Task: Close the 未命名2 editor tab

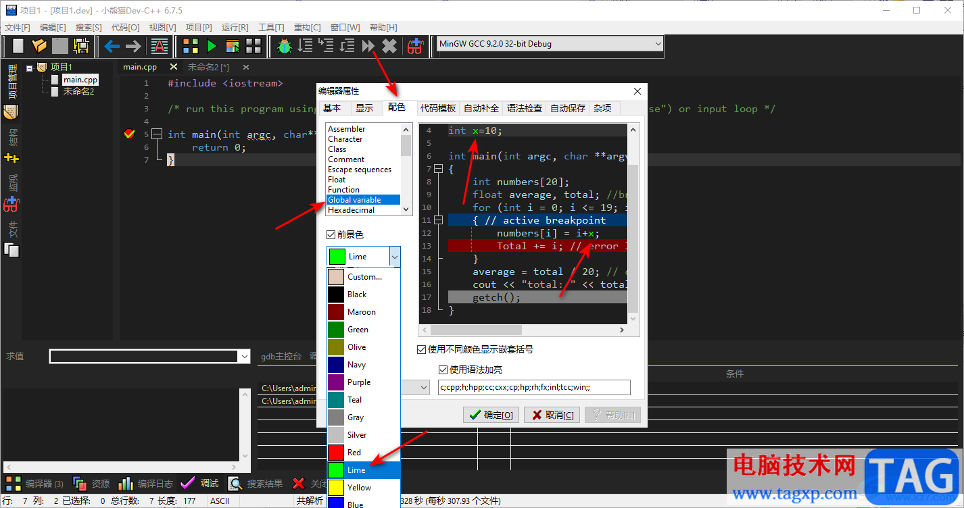Action: pyautogui.click(x=246, y=67)
